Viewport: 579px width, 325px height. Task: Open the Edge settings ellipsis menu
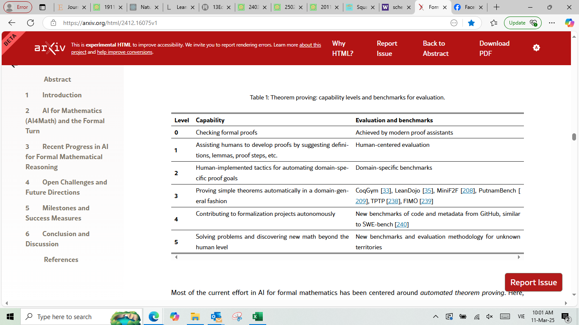tap(552, 23)
